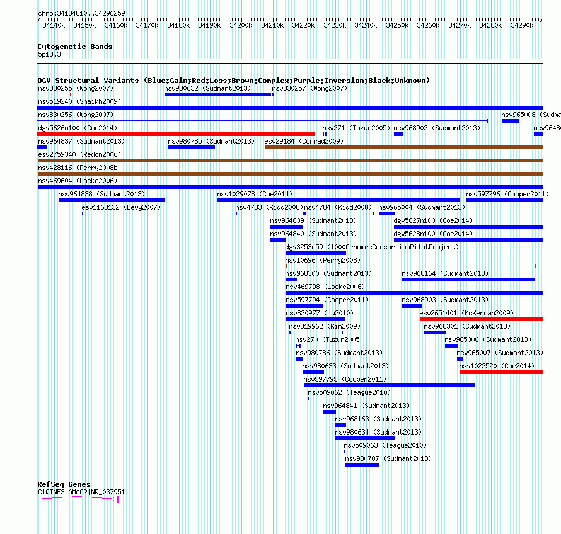Click the nsv428116 (Perry2008b) label

[79, 168]
